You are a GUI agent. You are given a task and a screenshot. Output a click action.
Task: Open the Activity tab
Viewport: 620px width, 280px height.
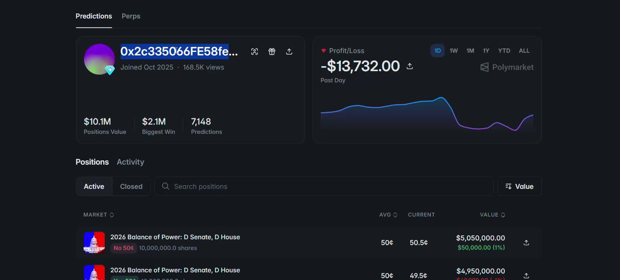pyautogui.click(x=130, y=162)
